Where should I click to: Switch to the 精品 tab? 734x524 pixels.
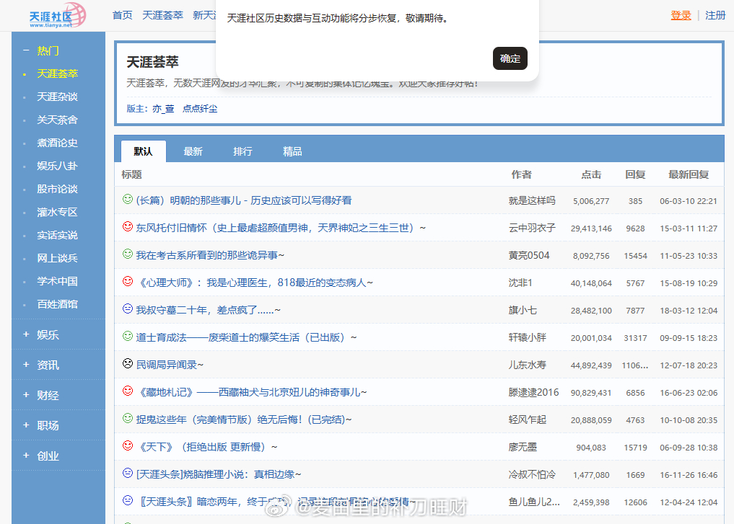click(x=292, y=151)
